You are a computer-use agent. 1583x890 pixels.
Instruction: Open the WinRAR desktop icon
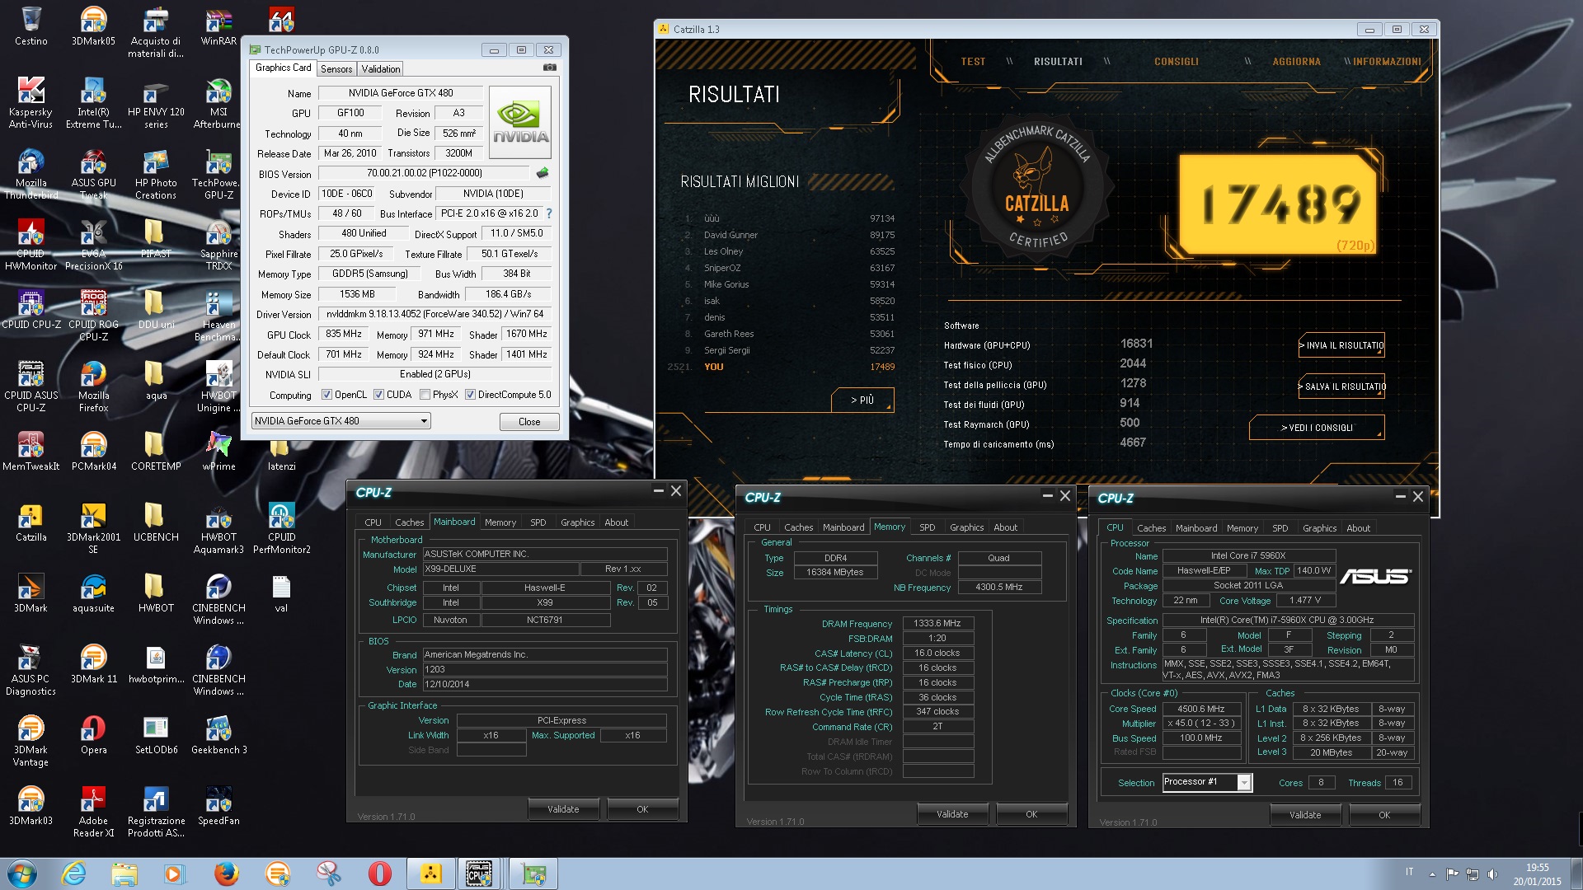point(218,26)
